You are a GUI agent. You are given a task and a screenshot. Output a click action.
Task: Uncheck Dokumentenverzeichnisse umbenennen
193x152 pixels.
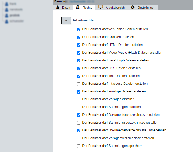tap(79, 131)
